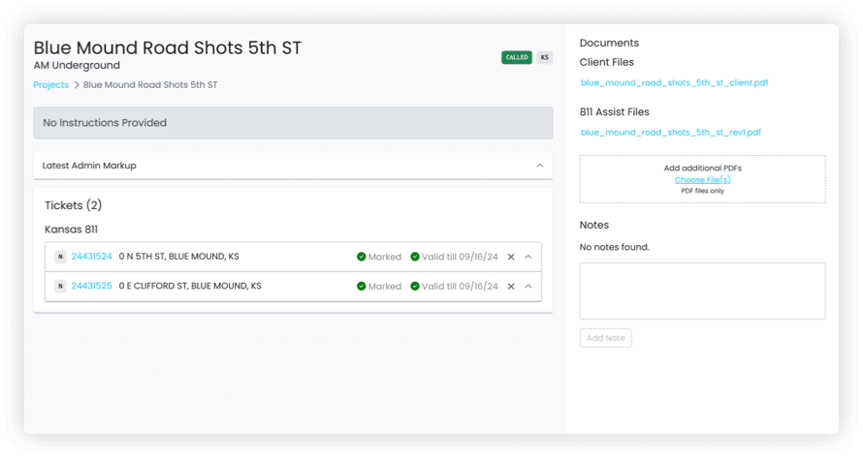Click the N badge icon for ticket 24431525
Image resolution: width=863 pixels, height=458 pixels.
[x=60, y=287]
